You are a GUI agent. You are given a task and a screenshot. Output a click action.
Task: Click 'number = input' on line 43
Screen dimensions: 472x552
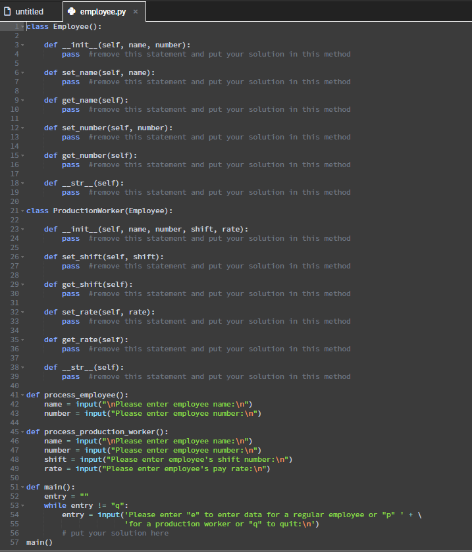(76, 413)
